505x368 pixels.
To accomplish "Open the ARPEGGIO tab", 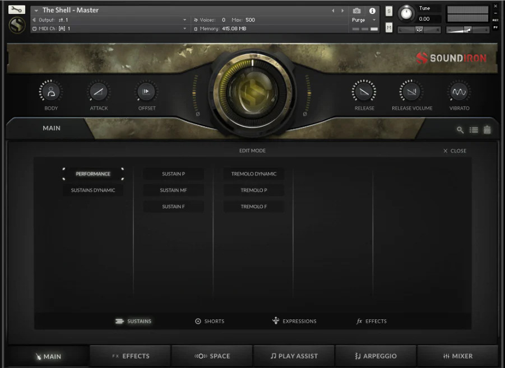I will pyautogui.click(x=376, y=356).
